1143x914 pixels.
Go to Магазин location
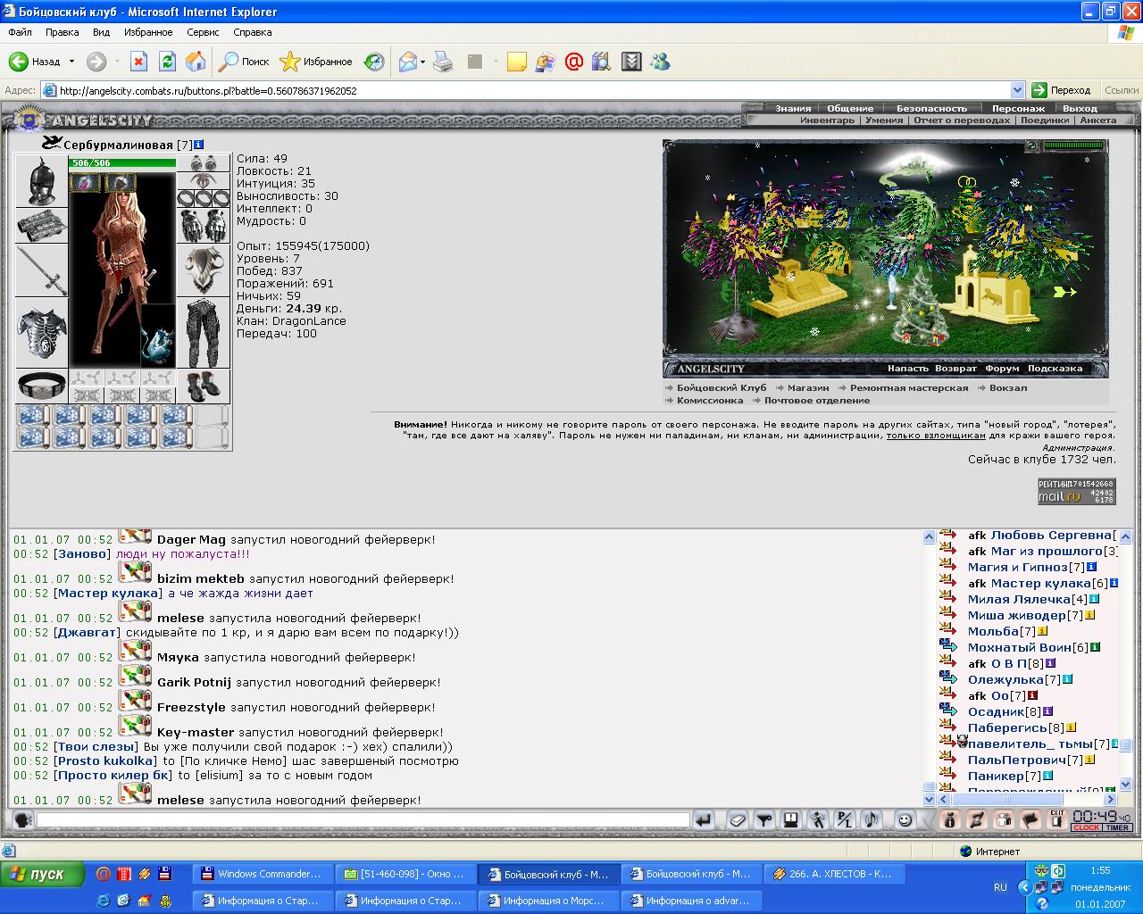point(808,388)
